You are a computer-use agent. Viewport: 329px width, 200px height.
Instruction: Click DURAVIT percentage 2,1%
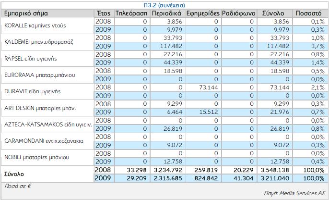click(318, 87)
